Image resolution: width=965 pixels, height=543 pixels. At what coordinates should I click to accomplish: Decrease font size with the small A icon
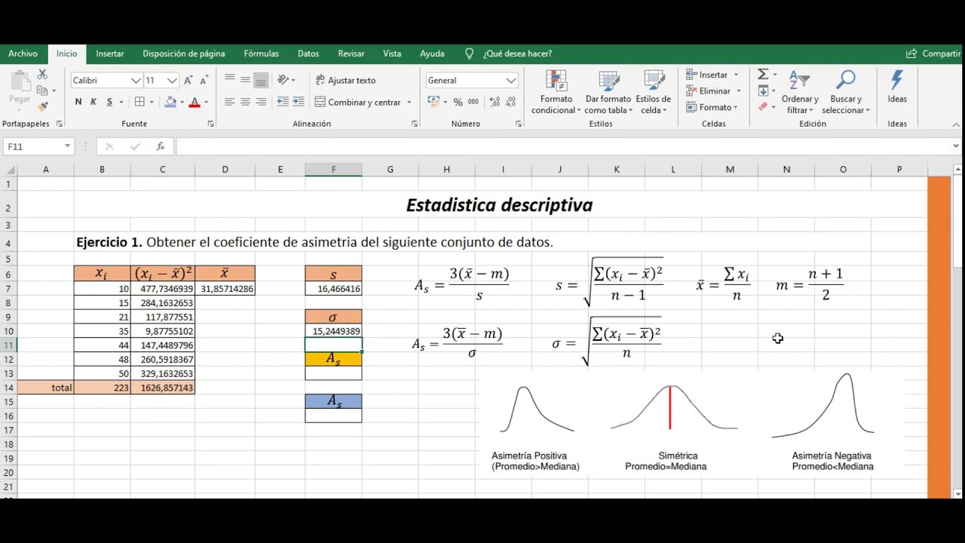pyautogui.click(x=204, y=80)
